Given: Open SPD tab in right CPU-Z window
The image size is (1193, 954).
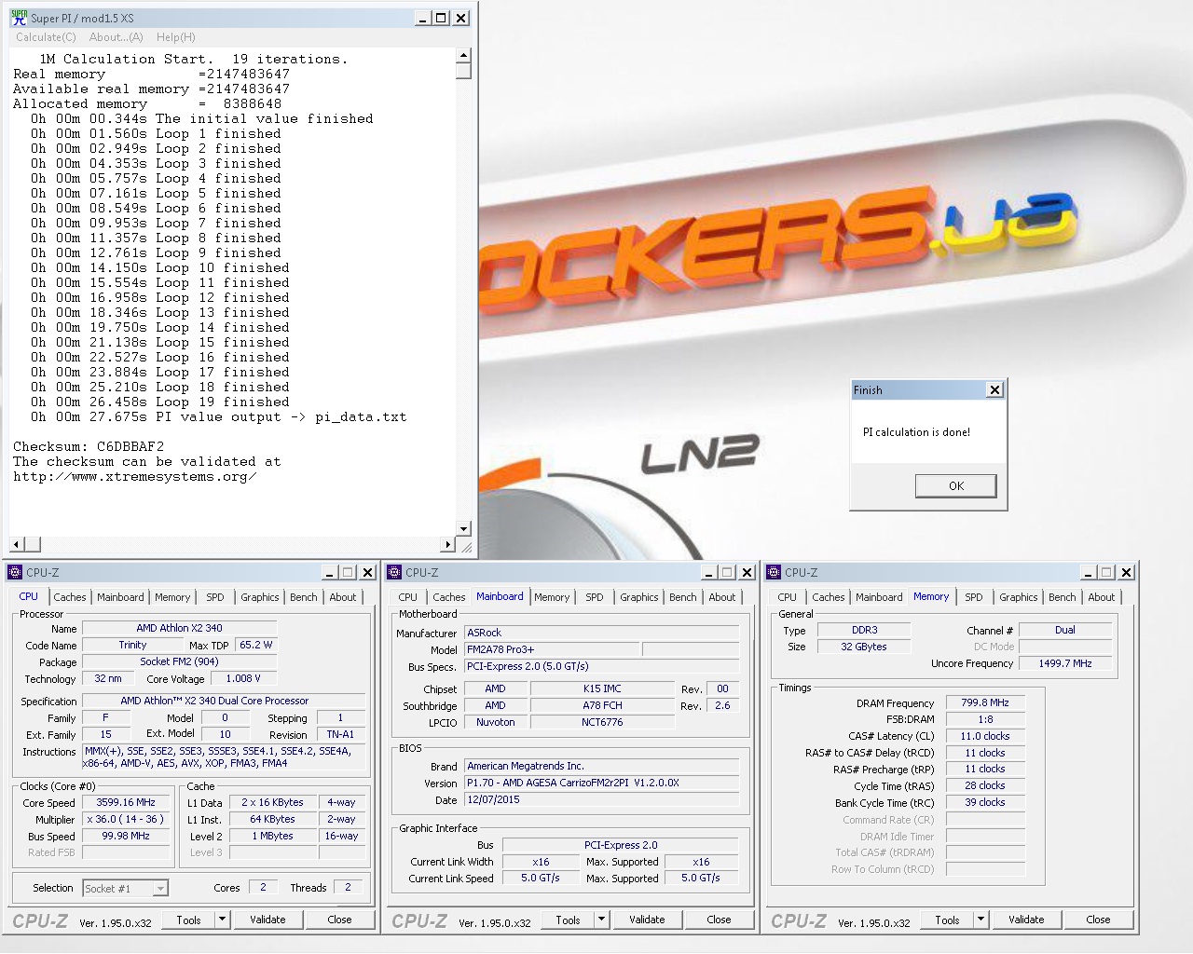Looking at the screenshot, I should (x=974, y=597).
